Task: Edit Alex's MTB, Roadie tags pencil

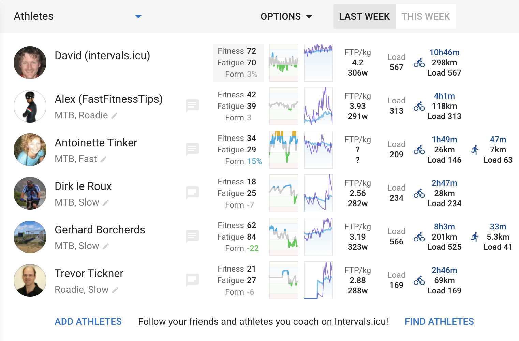Action: coord(115,116)
